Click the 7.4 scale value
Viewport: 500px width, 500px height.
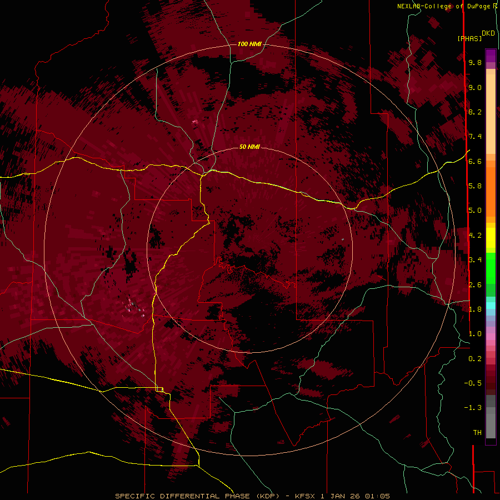tap(475, 137)
